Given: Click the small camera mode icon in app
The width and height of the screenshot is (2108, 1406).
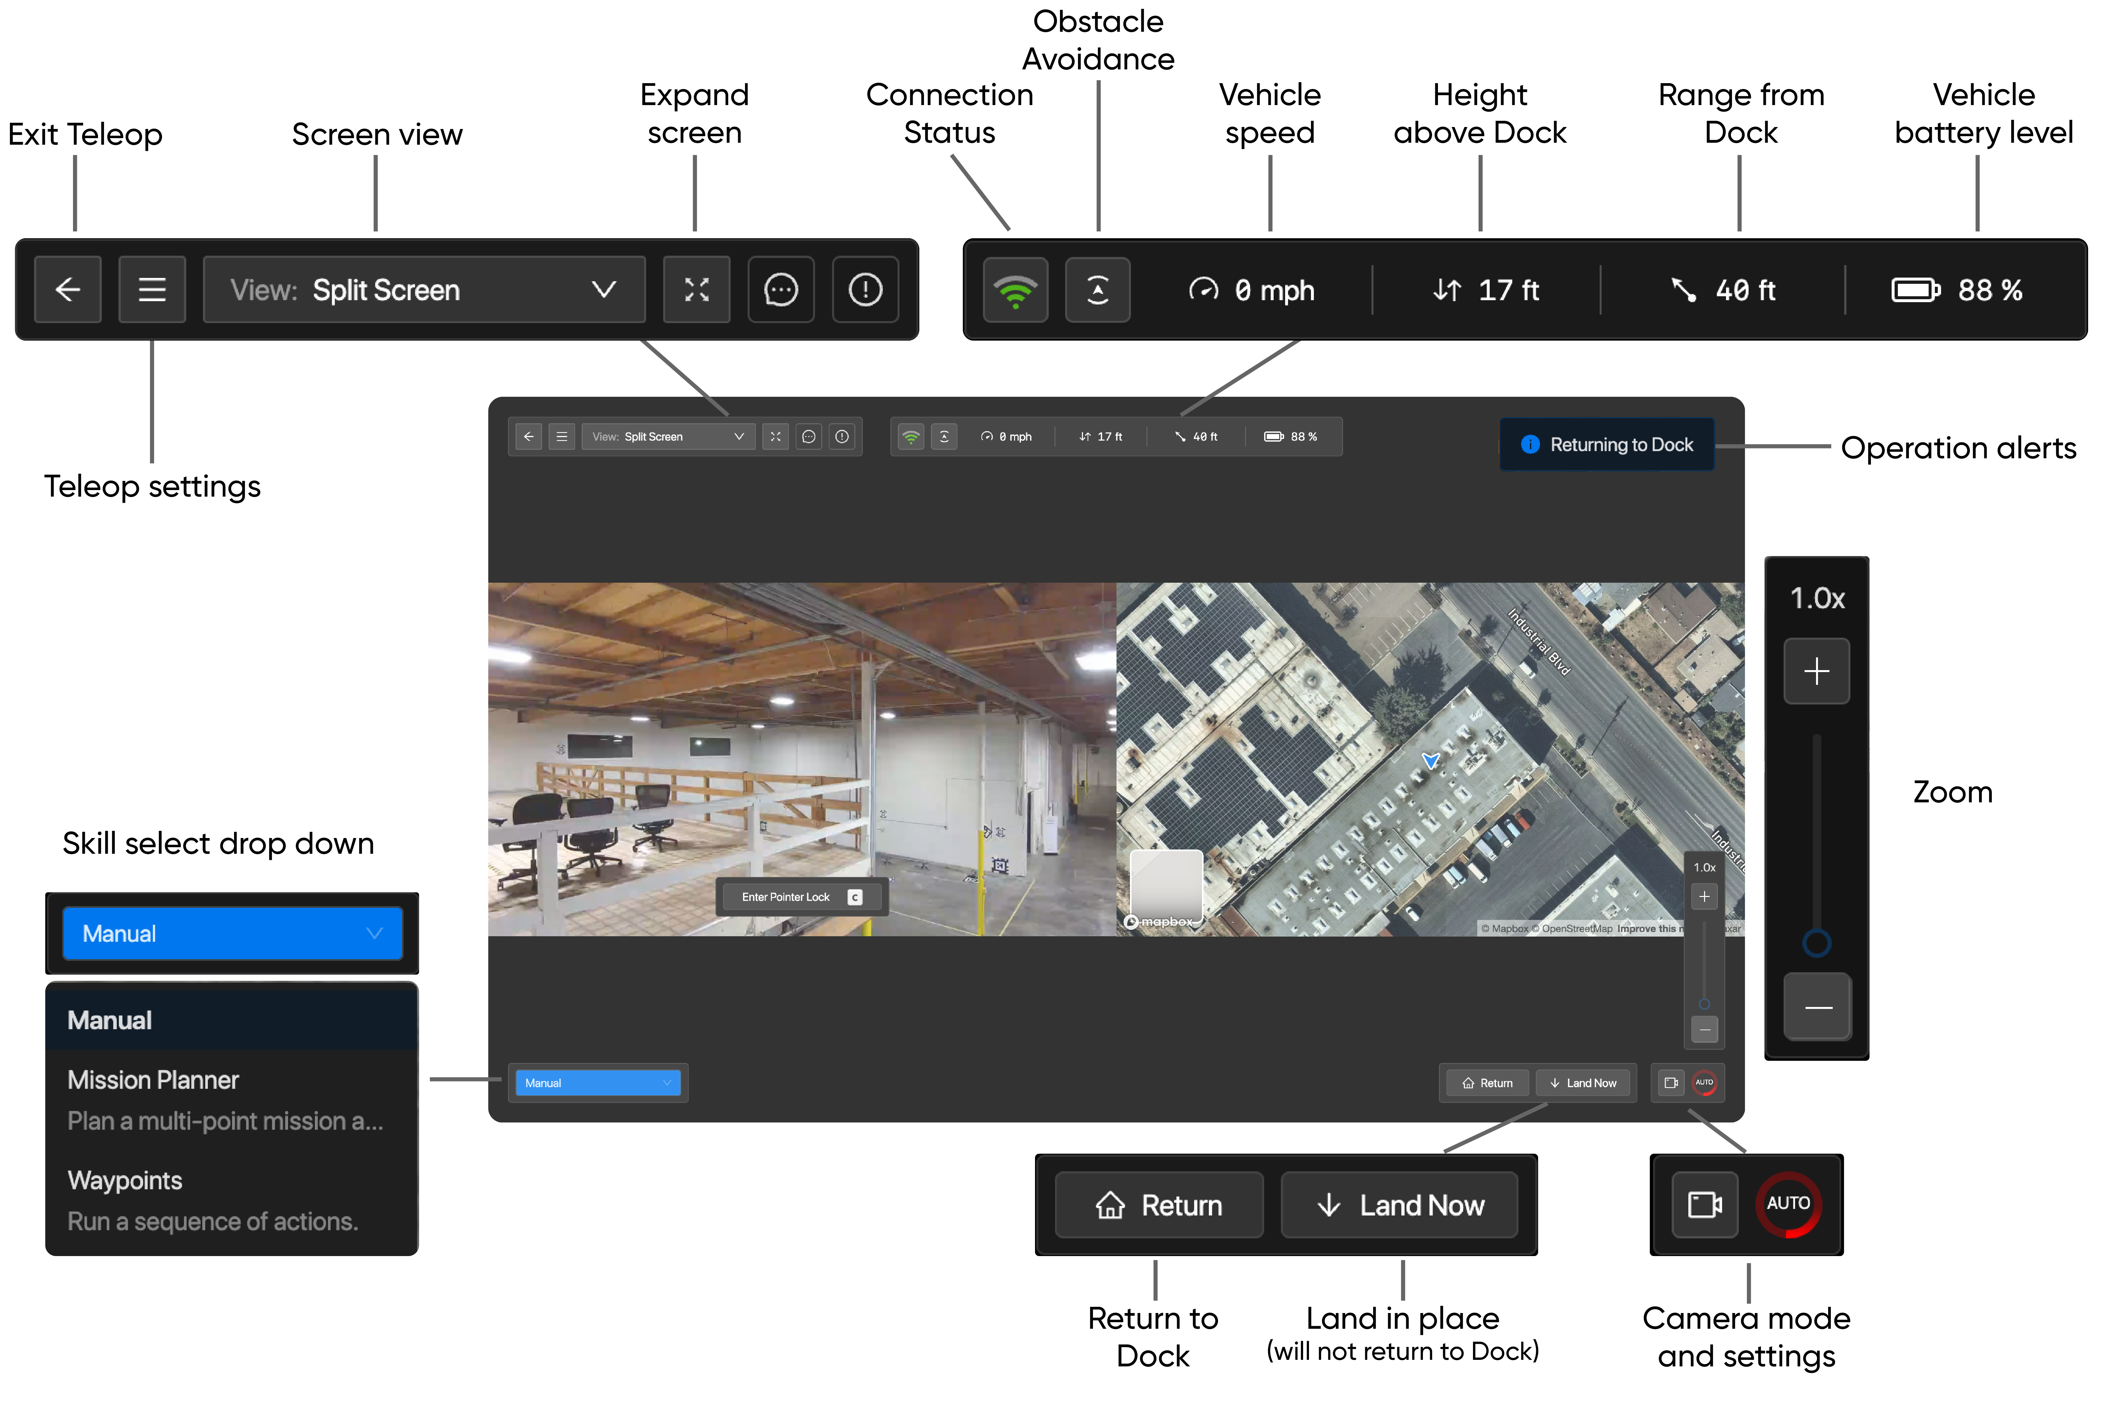Looking at the screenshot, I should (x=1671, y=1083).
